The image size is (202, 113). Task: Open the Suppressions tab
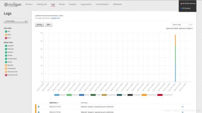tap(86, 4)
